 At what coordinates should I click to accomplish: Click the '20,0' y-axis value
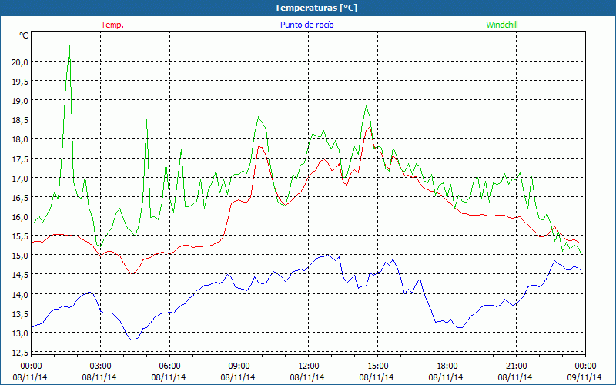tap(20, 62)
